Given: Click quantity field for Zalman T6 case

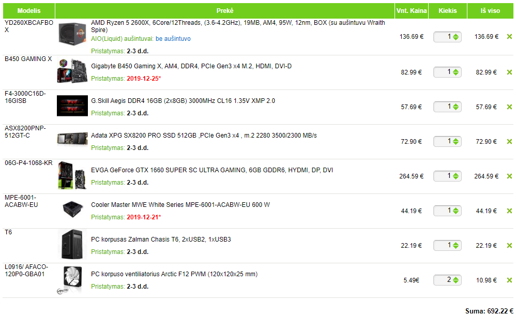Looking at the screenshot, I should coord(444,245).
